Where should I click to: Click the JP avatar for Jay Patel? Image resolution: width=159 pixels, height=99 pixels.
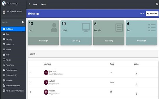[46, 82]
